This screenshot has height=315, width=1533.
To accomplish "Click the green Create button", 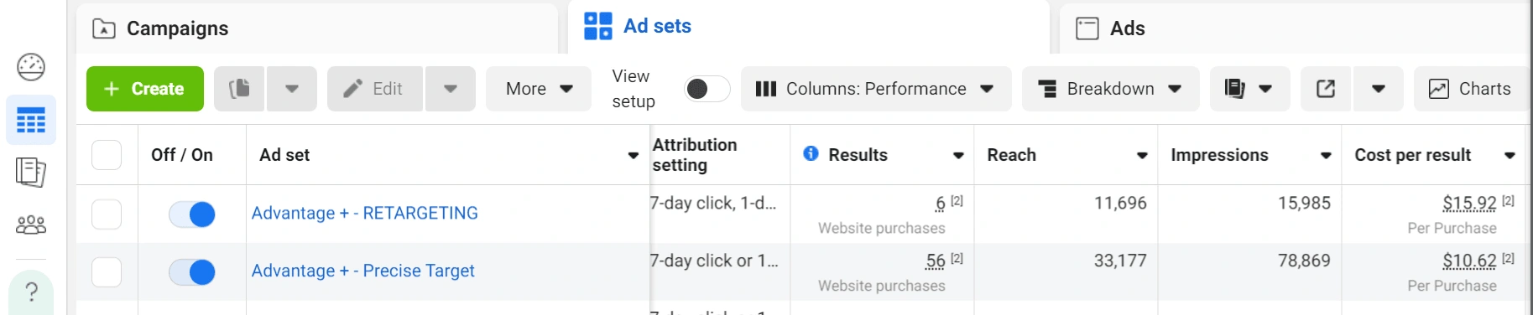I will (145, 89).
